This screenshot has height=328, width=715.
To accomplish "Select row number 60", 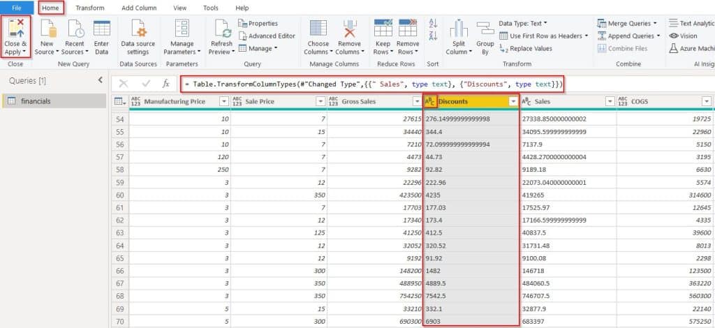I will point(119,195).
